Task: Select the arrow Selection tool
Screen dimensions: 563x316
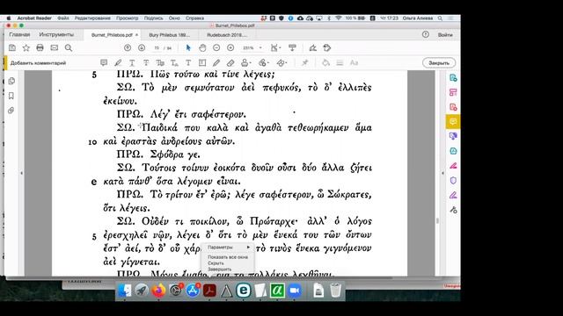Action: tap(188, 47)
